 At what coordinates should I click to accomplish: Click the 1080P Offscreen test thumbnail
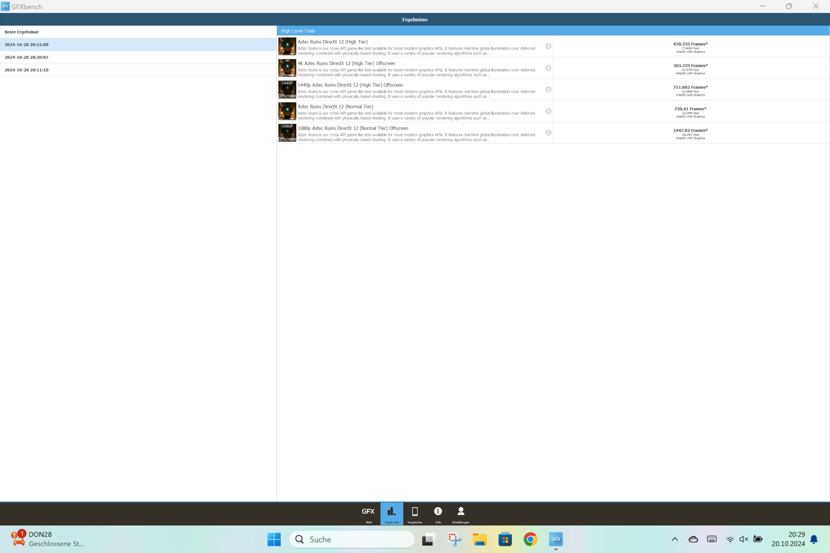pos(287,133)
